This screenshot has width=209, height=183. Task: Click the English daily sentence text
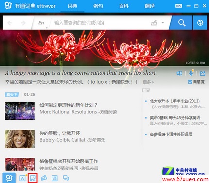tap(81, 73)
